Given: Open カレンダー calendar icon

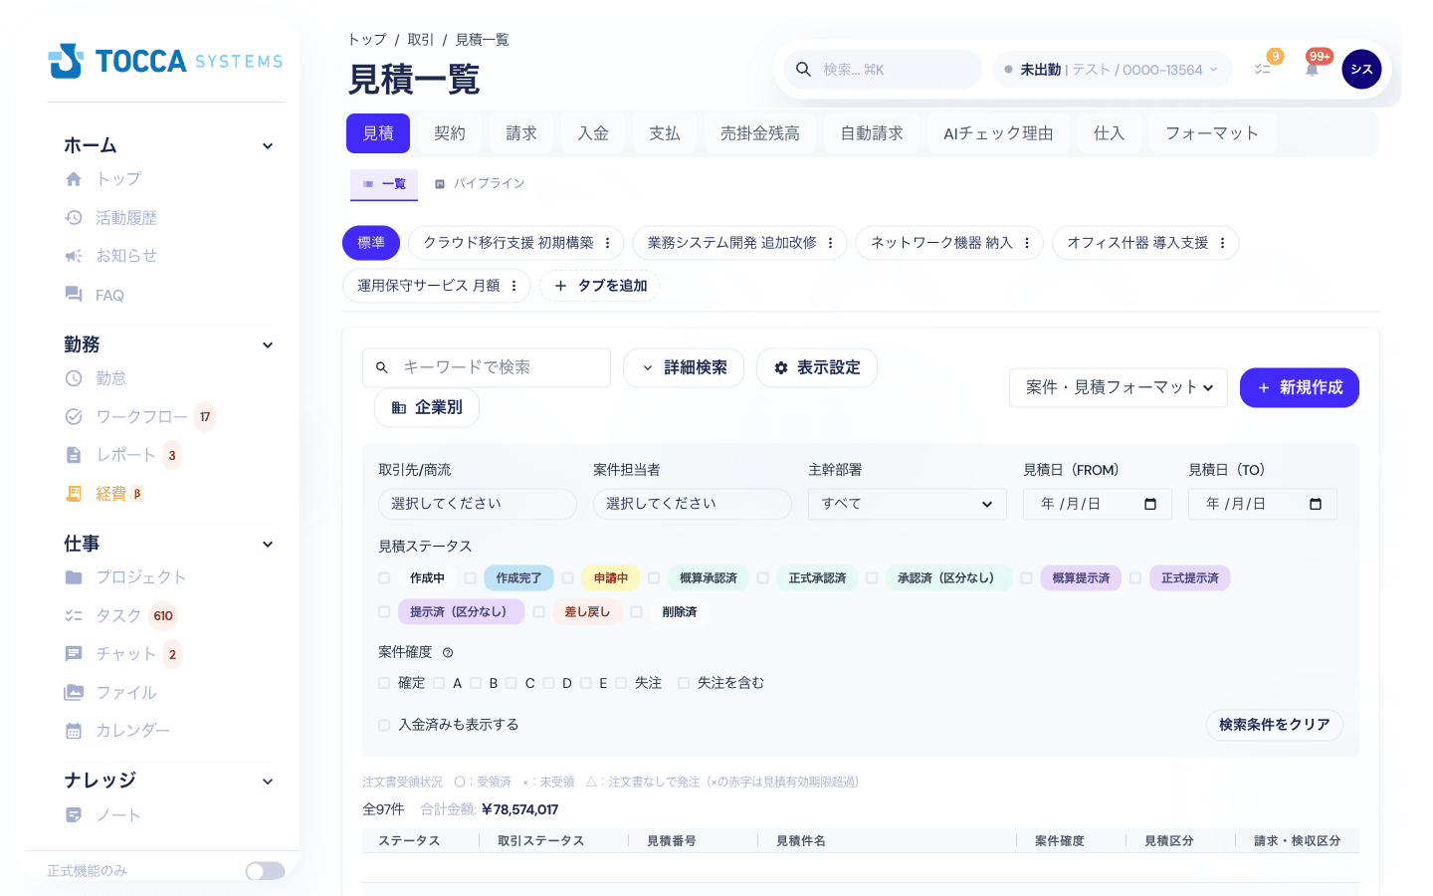Looking at the screenshot, I should click(x=74, y=731).
